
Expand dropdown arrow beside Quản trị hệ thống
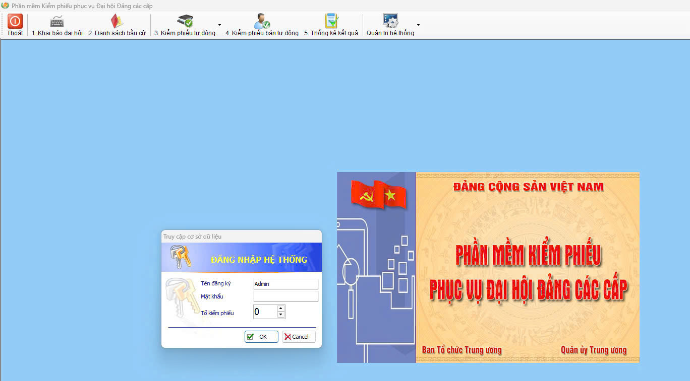coord(418,25)
